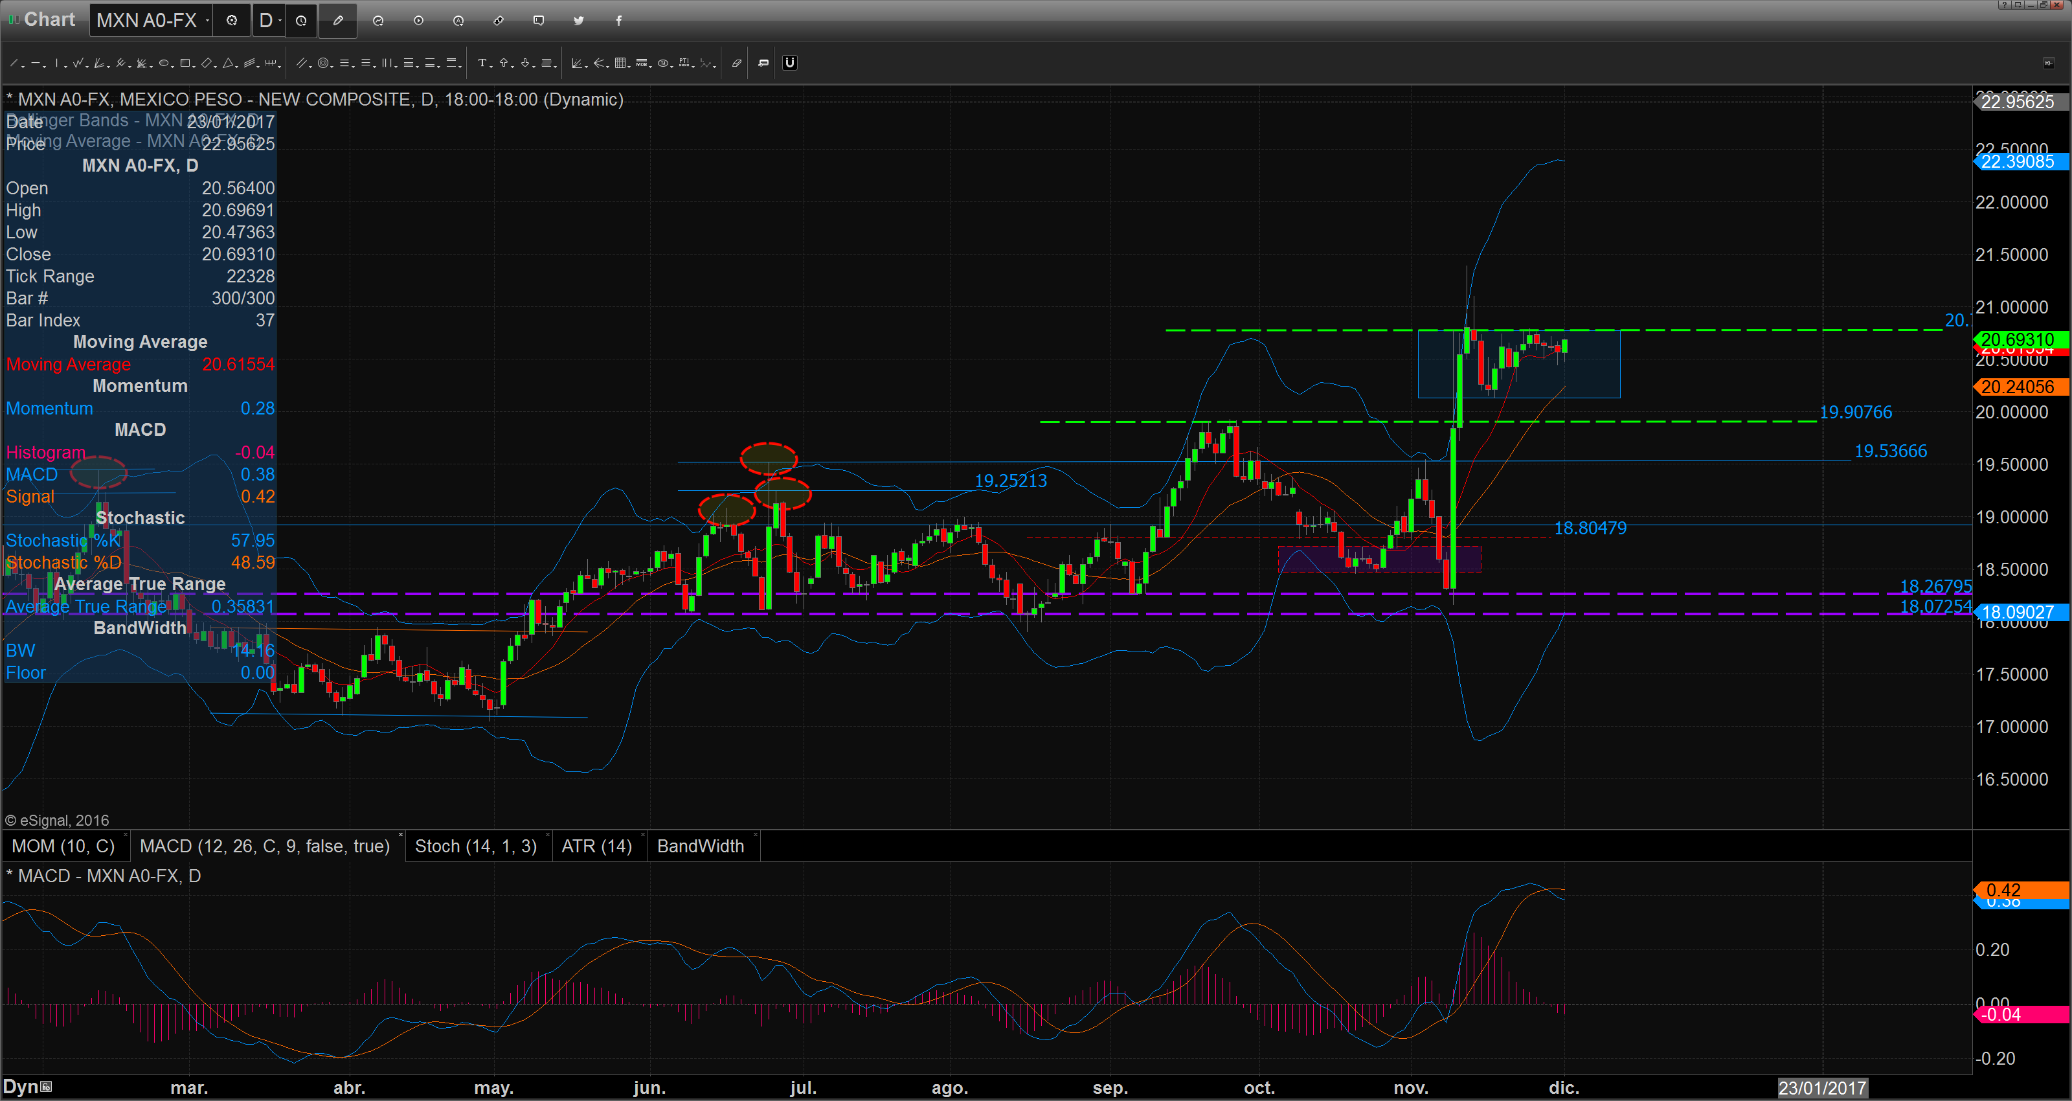Close the MACD study tab

click(x=401, y=835)
